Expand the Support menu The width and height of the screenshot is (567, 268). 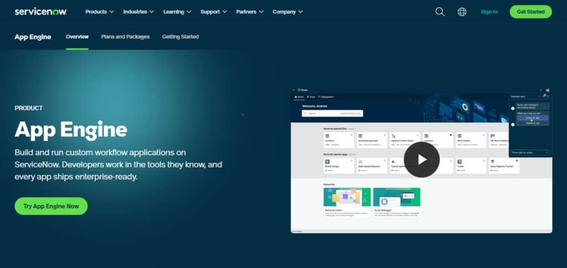click(x=214, y=12)
